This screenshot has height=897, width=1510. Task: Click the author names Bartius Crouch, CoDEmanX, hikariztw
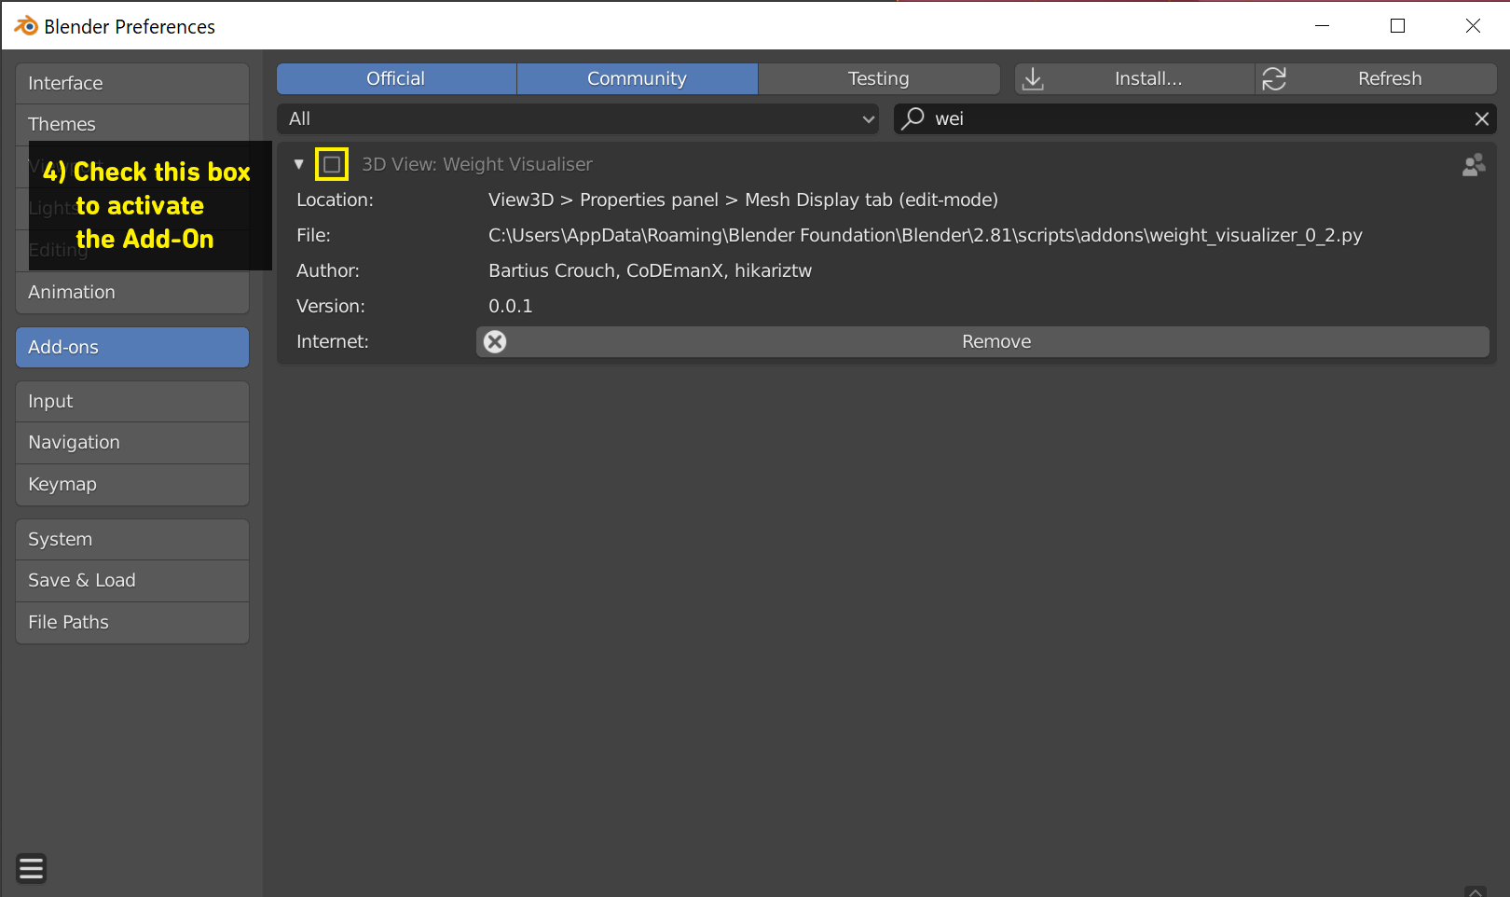(650, 270)
